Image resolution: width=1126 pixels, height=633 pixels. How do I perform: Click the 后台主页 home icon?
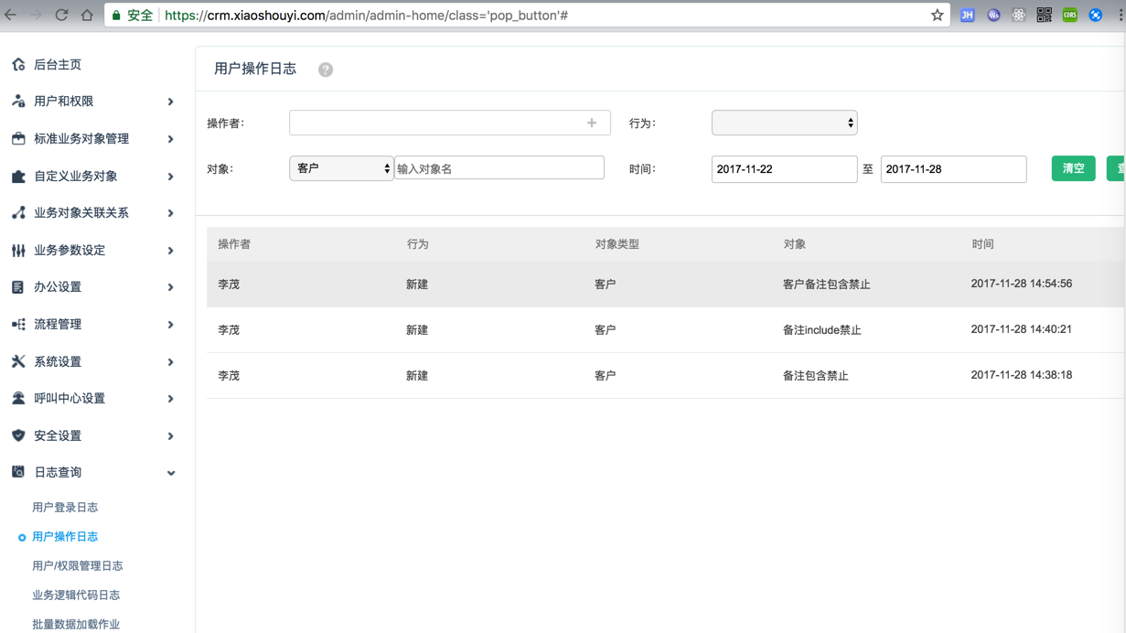[x=18, y=65]
